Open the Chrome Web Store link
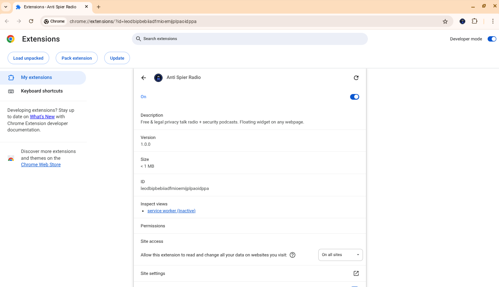Viewport: 499px width, 287px height. (41, 165)
